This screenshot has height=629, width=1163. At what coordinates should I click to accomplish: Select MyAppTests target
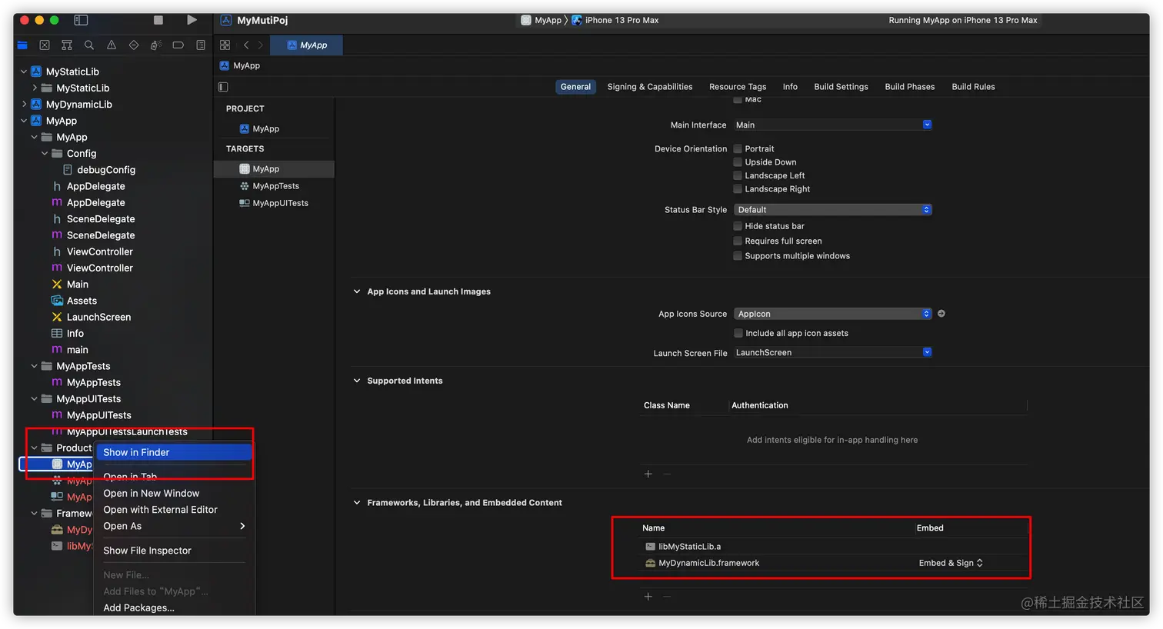click(274, 186)
